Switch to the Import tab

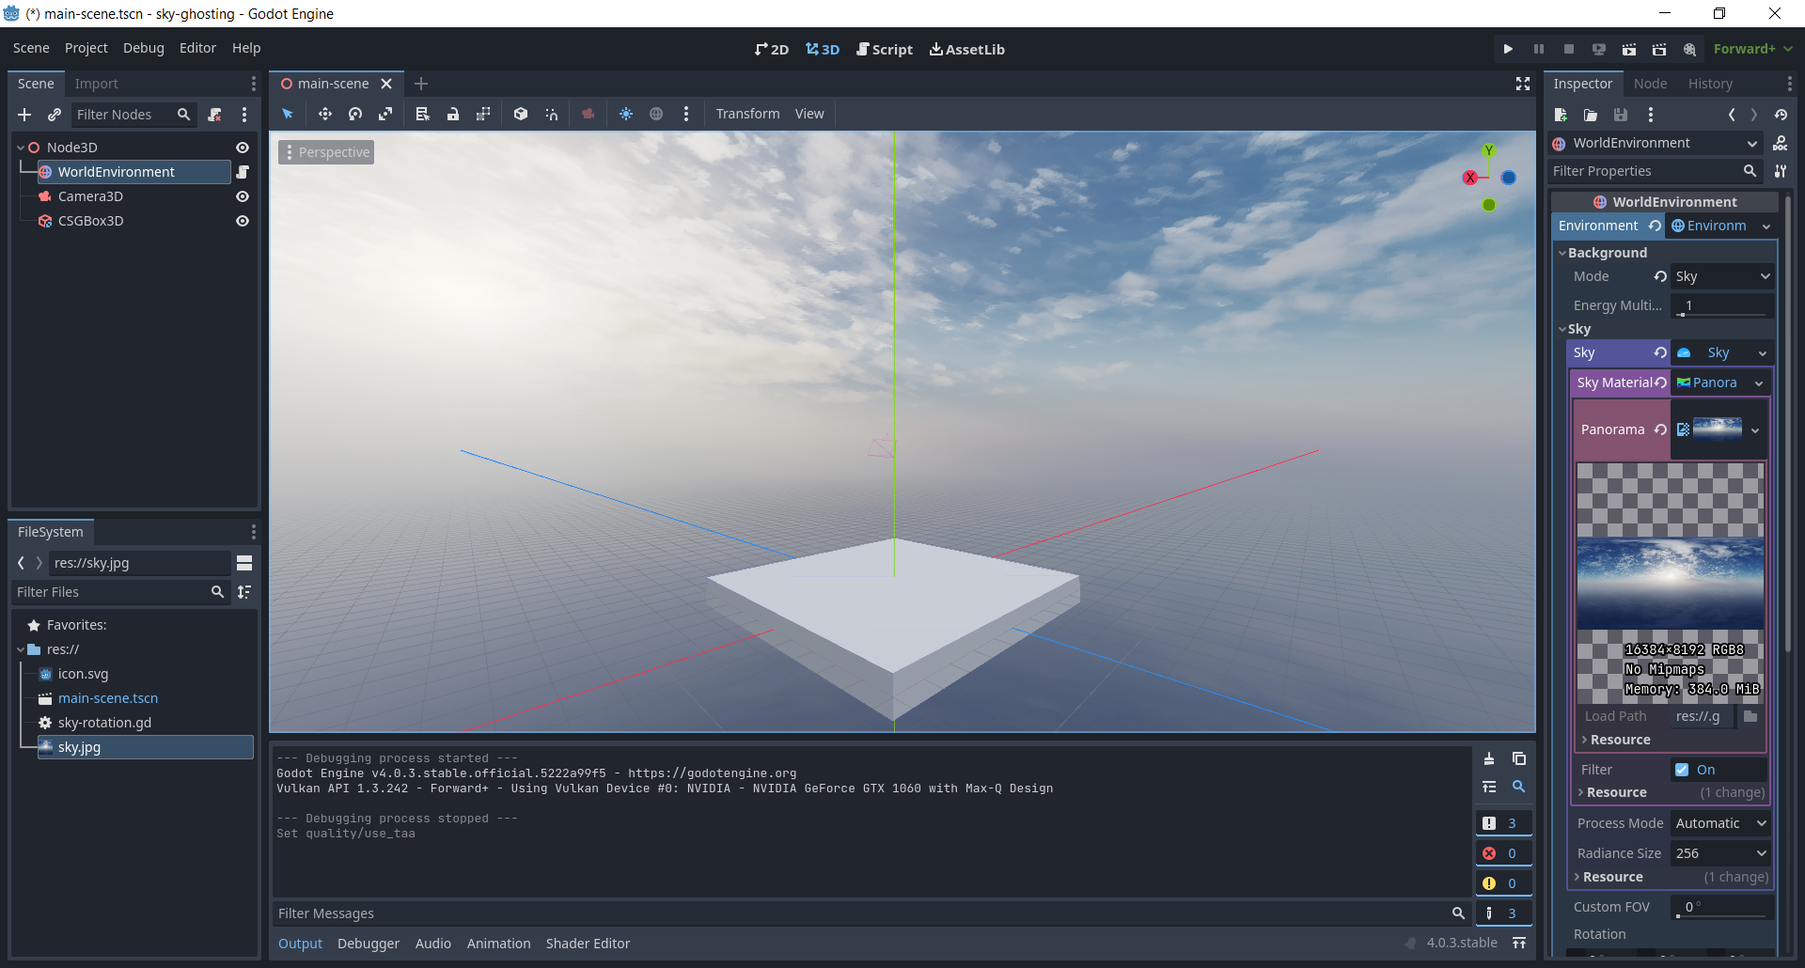(x=97, y=84)
